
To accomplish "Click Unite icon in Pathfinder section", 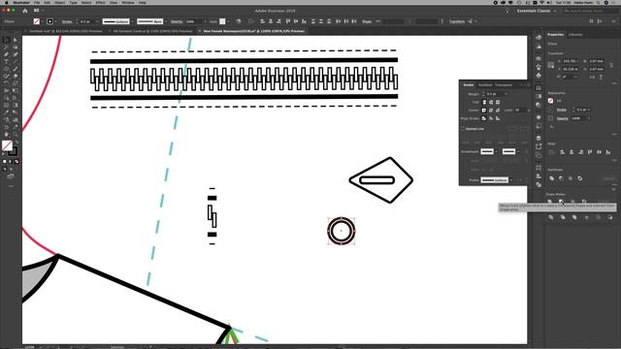I will pyautogui.click(x=551, y=178).
